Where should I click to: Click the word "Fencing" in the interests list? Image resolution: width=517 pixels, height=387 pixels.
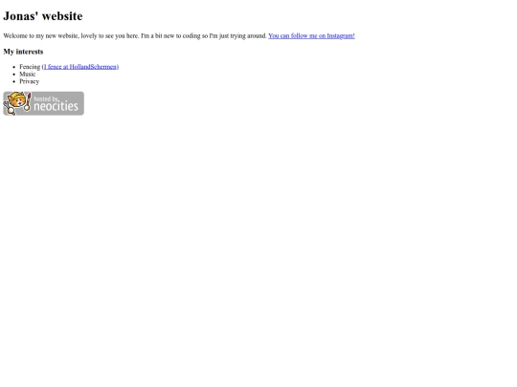pyautogui.click(x=30, y=67)
